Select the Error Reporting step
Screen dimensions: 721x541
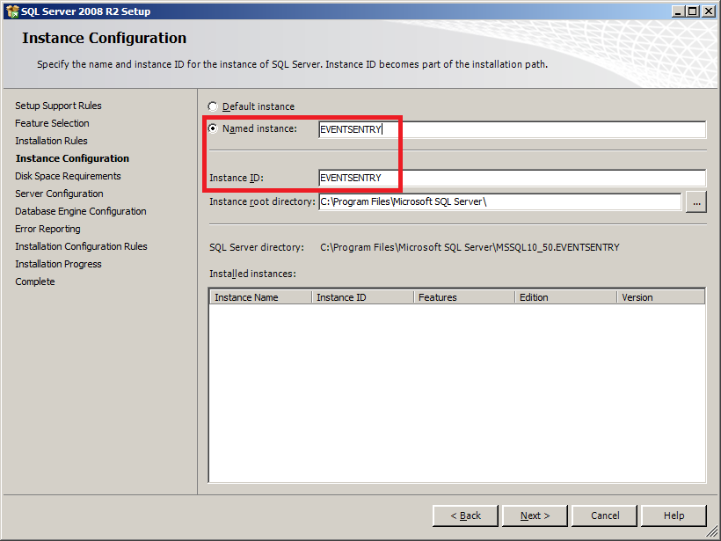click(47, 229)
